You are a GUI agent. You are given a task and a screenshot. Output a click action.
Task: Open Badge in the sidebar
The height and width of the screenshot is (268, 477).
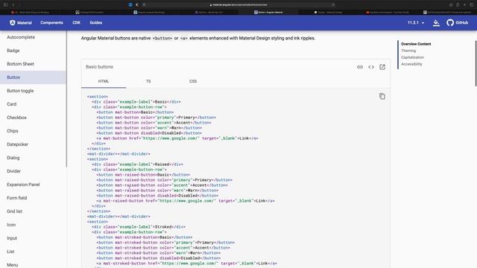(x=33, y=51)
